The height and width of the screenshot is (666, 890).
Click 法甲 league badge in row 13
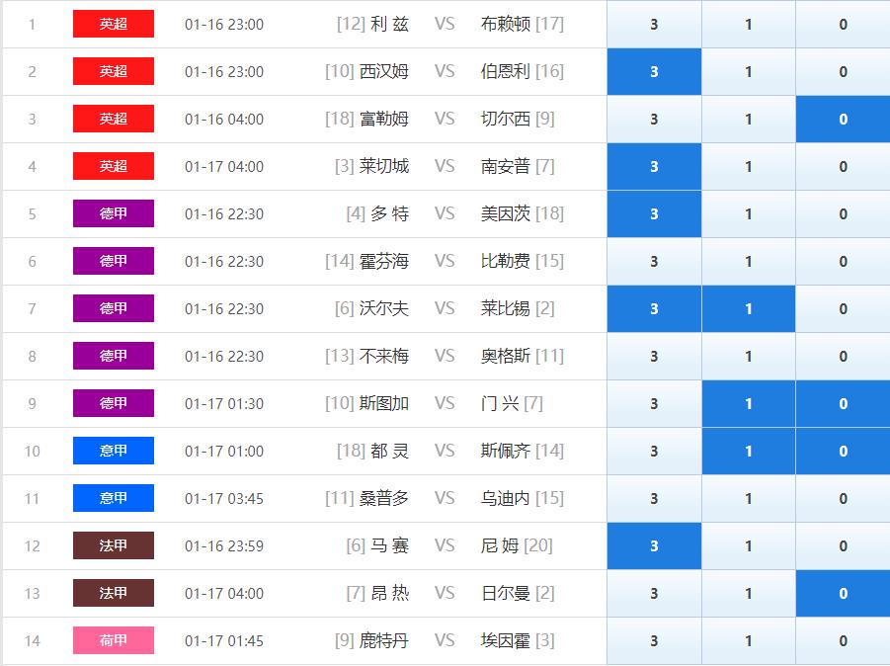pos(114,593)
